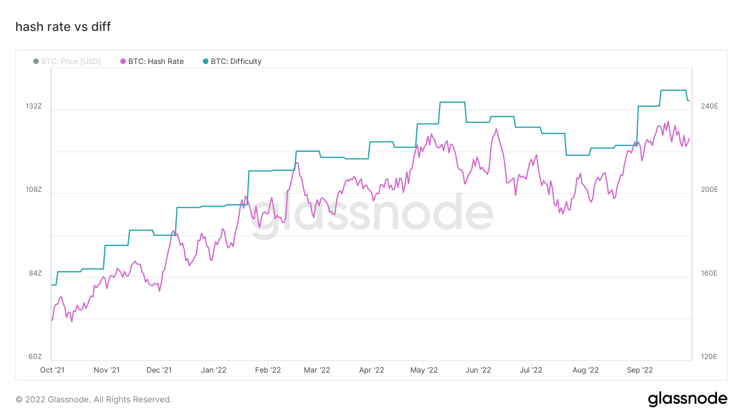This screenshot has width=743, height=418.
Task: Select the Jan '22 x-axis label
Action: click(214, 370)
